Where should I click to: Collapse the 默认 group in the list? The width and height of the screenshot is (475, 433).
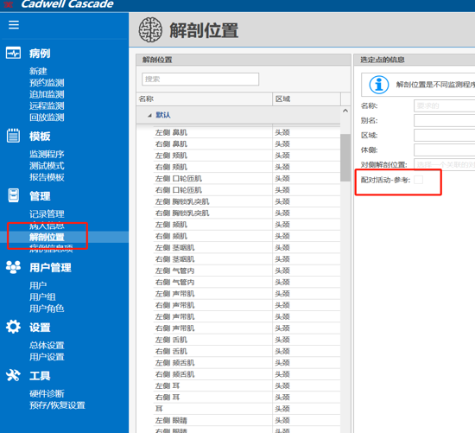[149, 115]
